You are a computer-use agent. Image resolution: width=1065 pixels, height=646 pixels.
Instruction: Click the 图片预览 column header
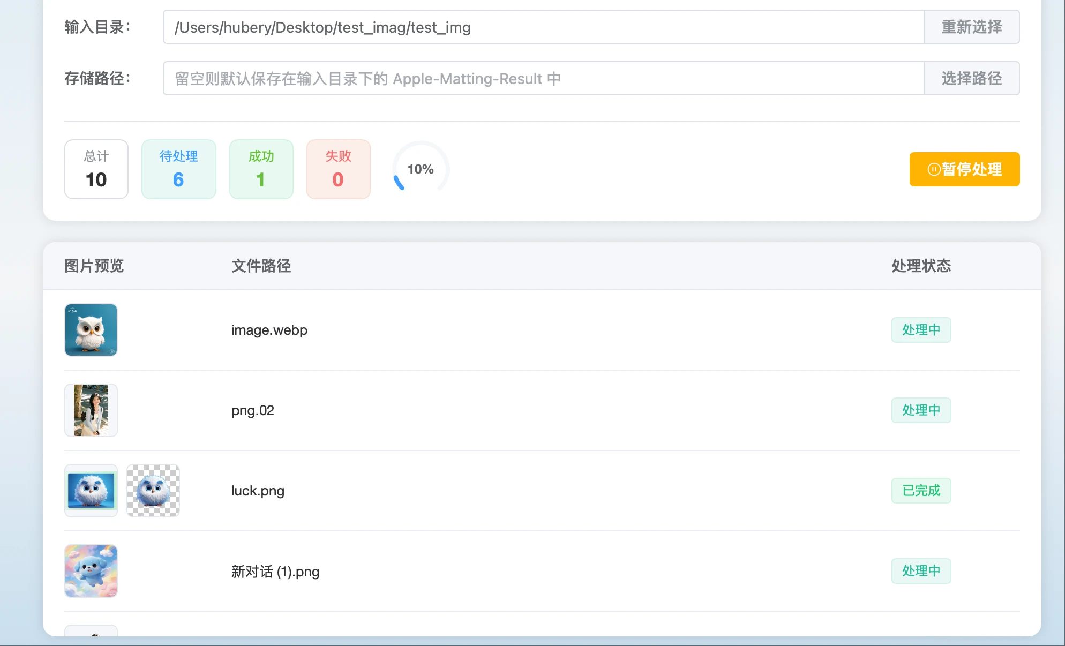tap(94, 266)
